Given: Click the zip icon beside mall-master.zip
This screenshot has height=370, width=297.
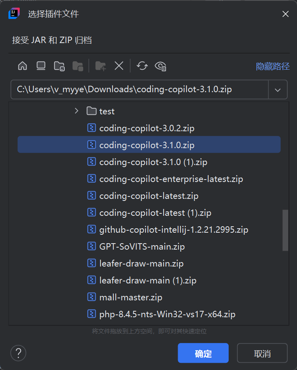Looking at the screenshot, I should click(x=91, y=297).
